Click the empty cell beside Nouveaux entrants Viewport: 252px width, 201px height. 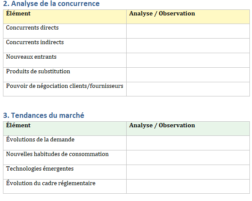coord(188,60)
